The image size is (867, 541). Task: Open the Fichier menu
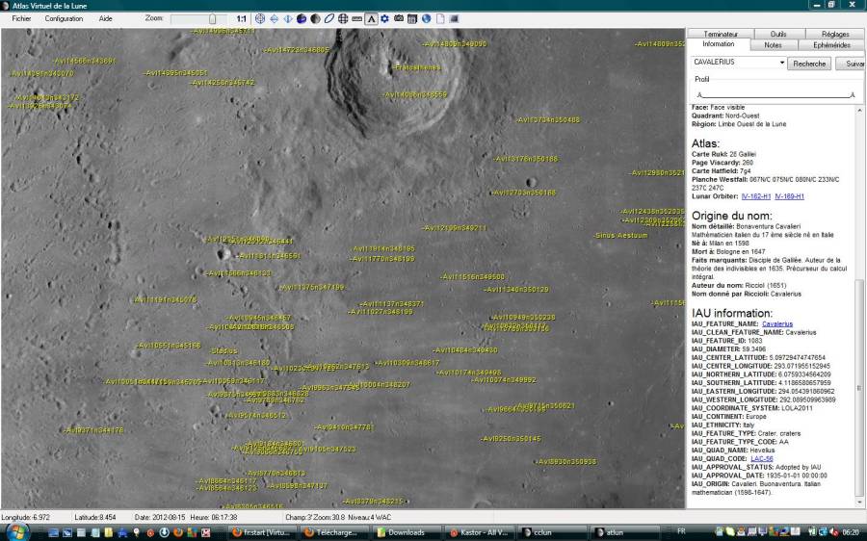click(21, 19)
